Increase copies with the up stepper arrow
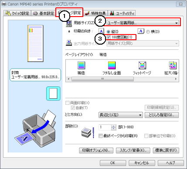Screen dimensions: 187x169 pyautogui.click(x=114, y=126)
